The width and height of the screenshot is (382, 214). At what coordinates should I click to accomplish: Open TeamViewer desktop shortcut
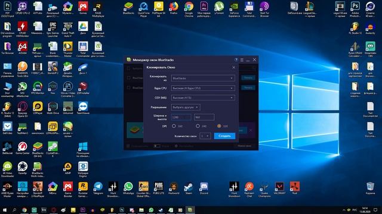[x=83, y=108]
